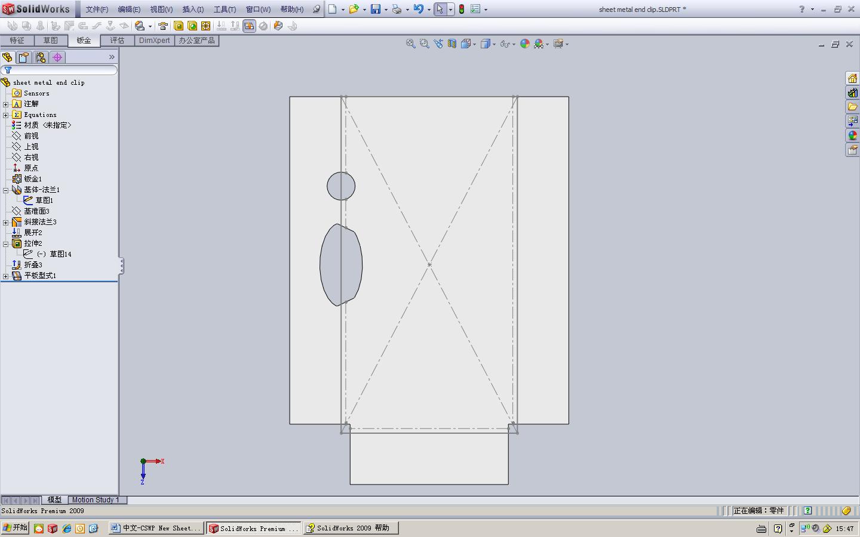Click the Print icon
Screen dimensions: 860x537
coord(397,9)
